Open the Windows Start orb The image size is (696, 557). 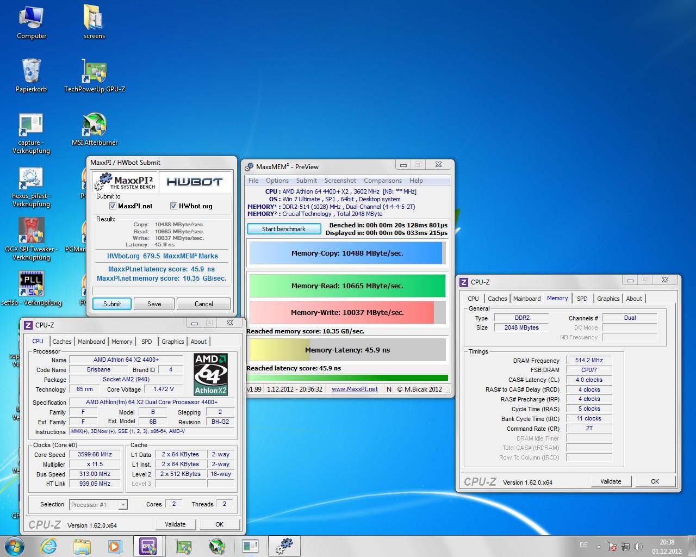click(14, 546)
